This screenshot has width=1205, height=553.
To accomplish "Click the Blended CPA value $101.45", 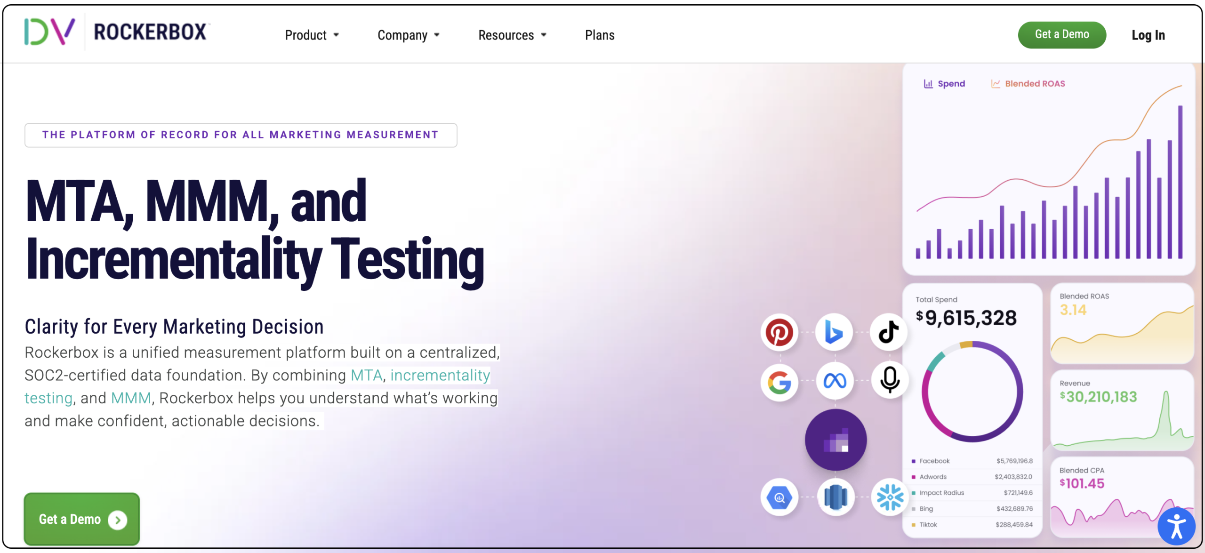I will [x=1082, y=483].
